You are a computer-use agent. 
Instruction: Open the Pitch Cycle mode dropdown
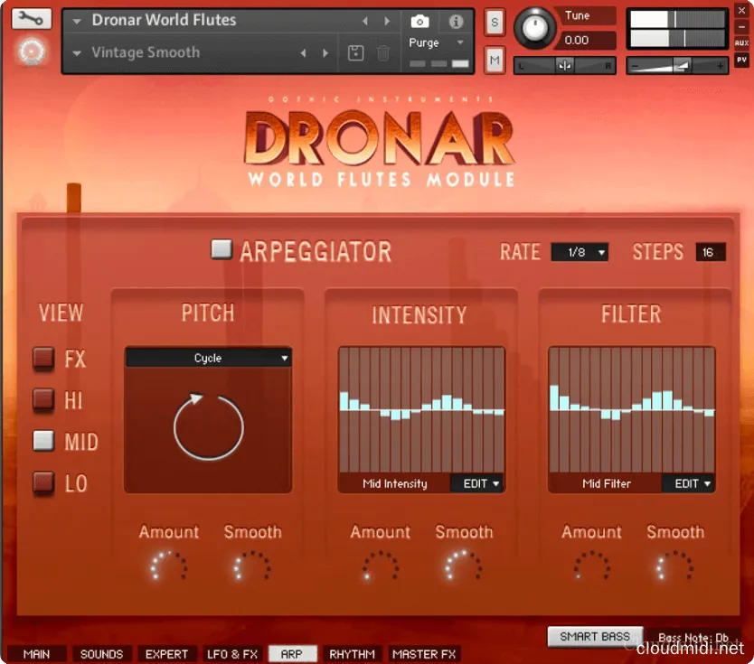pos(208,359)
